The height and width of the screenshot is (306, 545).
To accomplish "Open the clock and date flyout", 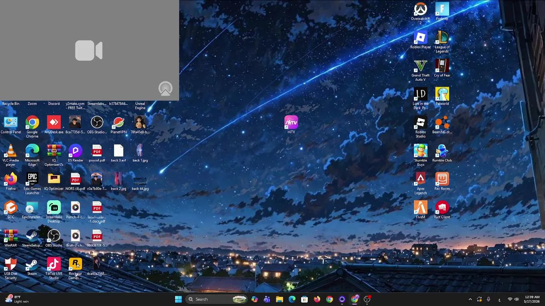I will [x=532, y=299].
